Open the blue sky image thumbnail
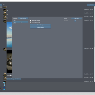 coord(9,34)
